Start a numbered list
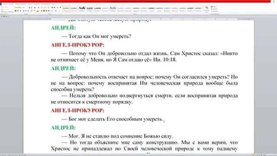The height and width of the screenshot is (156, 277). tap(45, 7)
